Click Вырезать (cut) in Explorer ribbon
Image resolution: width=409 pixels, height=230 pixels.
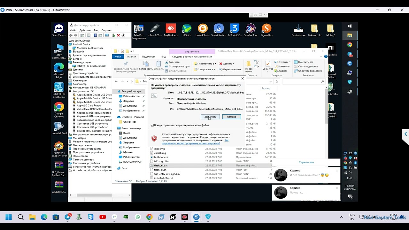point(172,62)
